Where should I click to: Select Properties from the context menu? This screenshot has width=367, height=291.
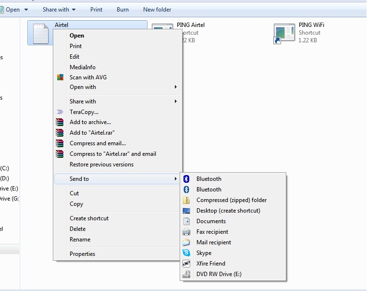click(82, 254)
